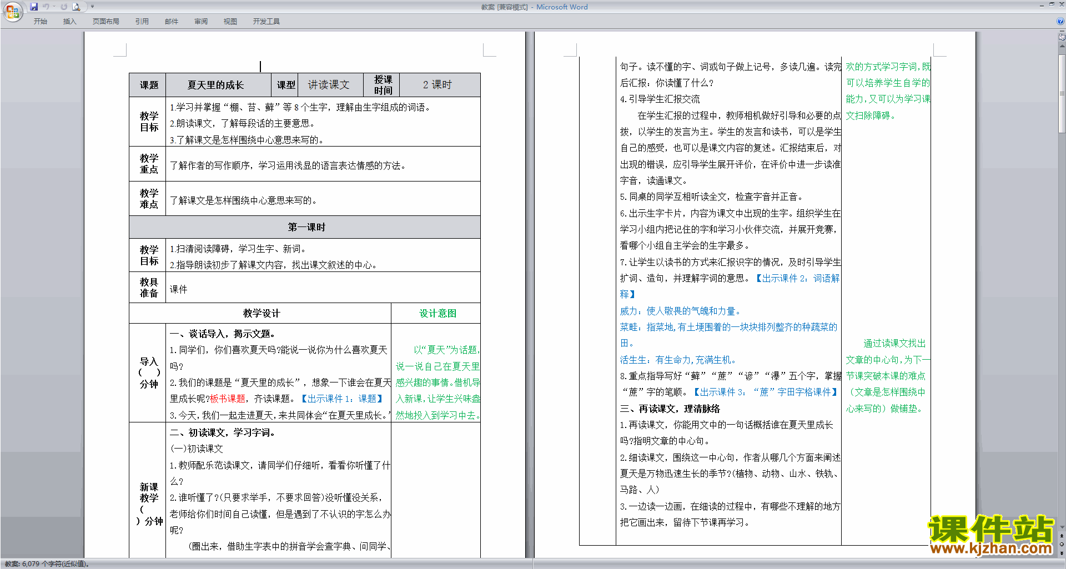The width and height of the screenshot is (1066, 569).
Task: Restore down the Word window
Action: 1052,5
